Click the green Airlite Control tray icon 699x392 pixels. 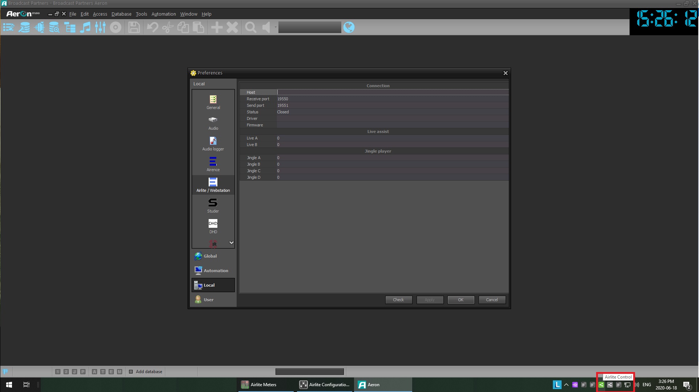point(601,385)
